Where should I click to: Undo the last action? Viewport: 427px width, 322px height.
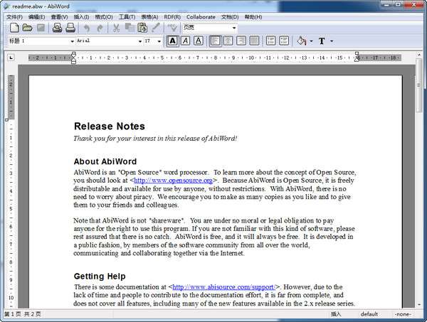coord(87,28)
